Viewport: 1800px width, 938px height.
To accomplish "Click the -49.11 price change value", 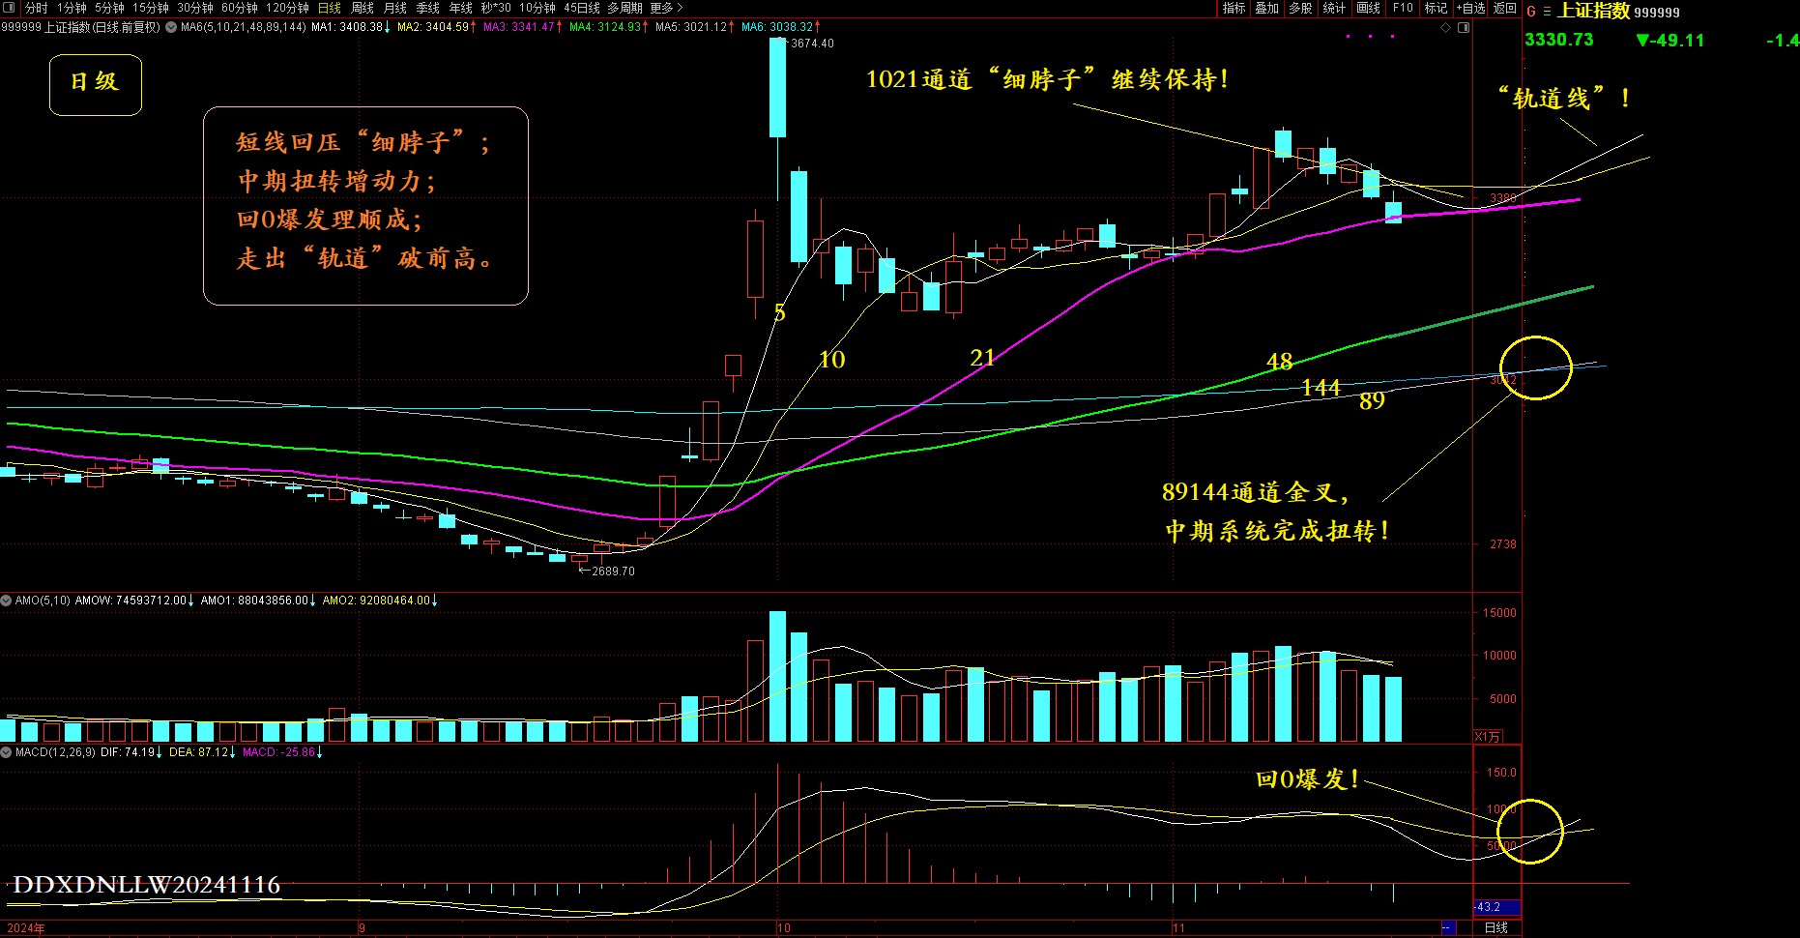I will (1678, 41).
